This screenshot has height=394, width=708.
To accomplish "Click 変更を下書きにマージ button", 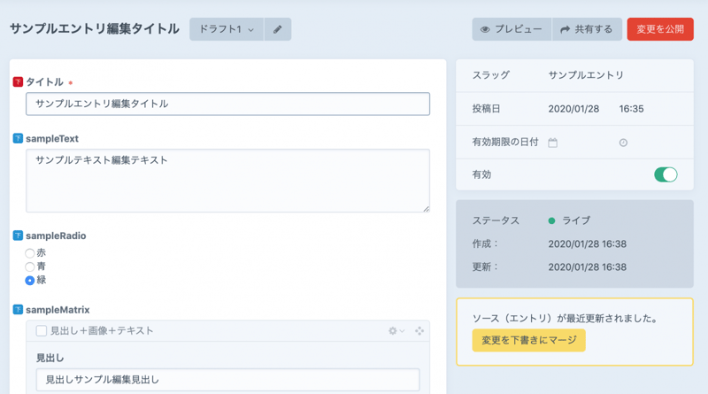I will tap(528, 340).
